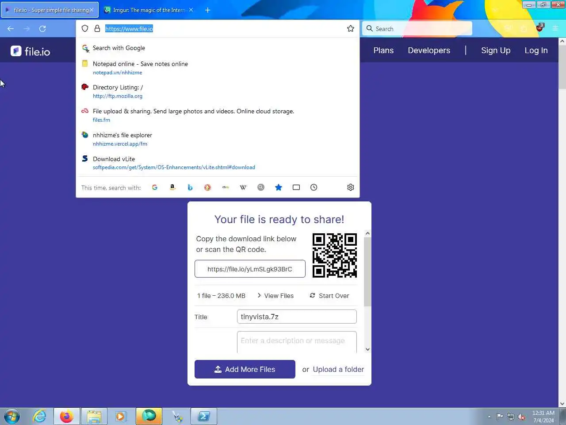Click the toolbar Search box
The image size is (566, 425).
point(417,29)
